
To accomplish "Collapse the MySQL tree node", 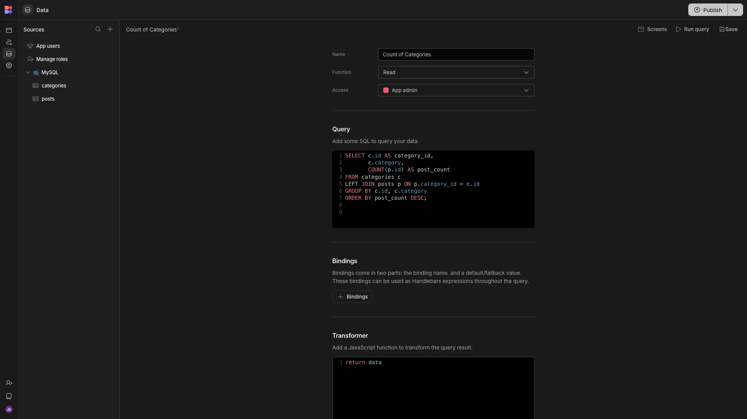I will coord(28,72).
